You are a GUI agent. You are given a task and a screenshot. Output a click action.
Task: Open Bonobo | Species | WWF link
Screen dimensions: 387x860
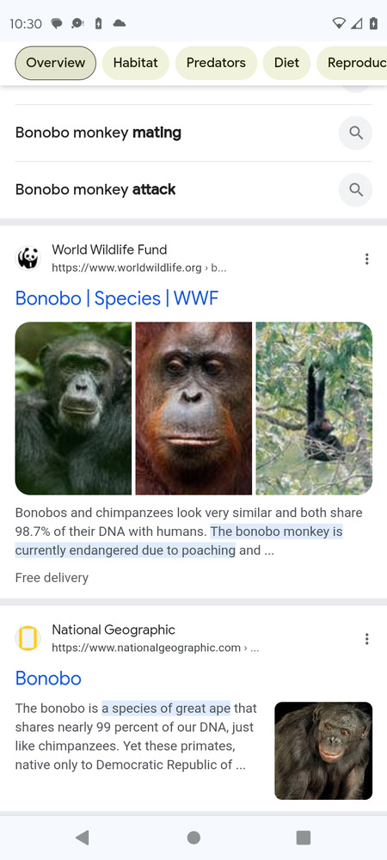117,298
